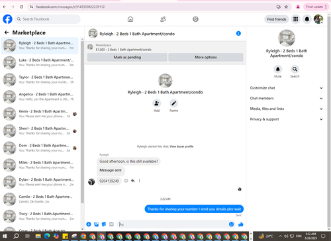331x241 pixels.
Task: Click the Mark as pending button
Action: click(127, 57)
